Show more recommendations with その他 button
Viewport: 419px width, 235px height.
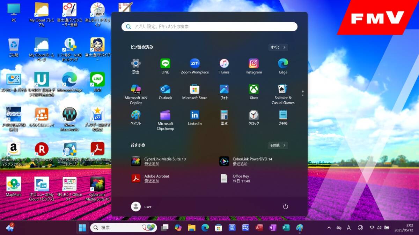(x=278, y=145)
